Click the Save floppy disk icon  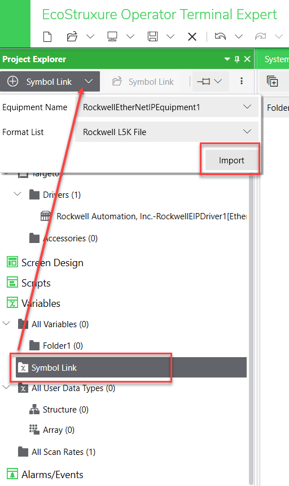click(152, 37)
